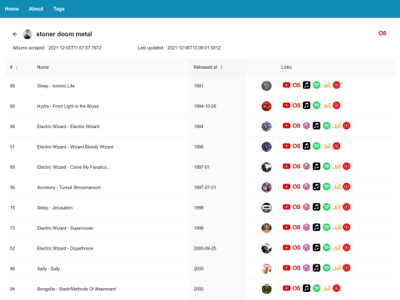The height and width of the screenshot is (300, 400).
Task: Open Deezer link for Come My Fanatics...
Action: coord(336,167)
